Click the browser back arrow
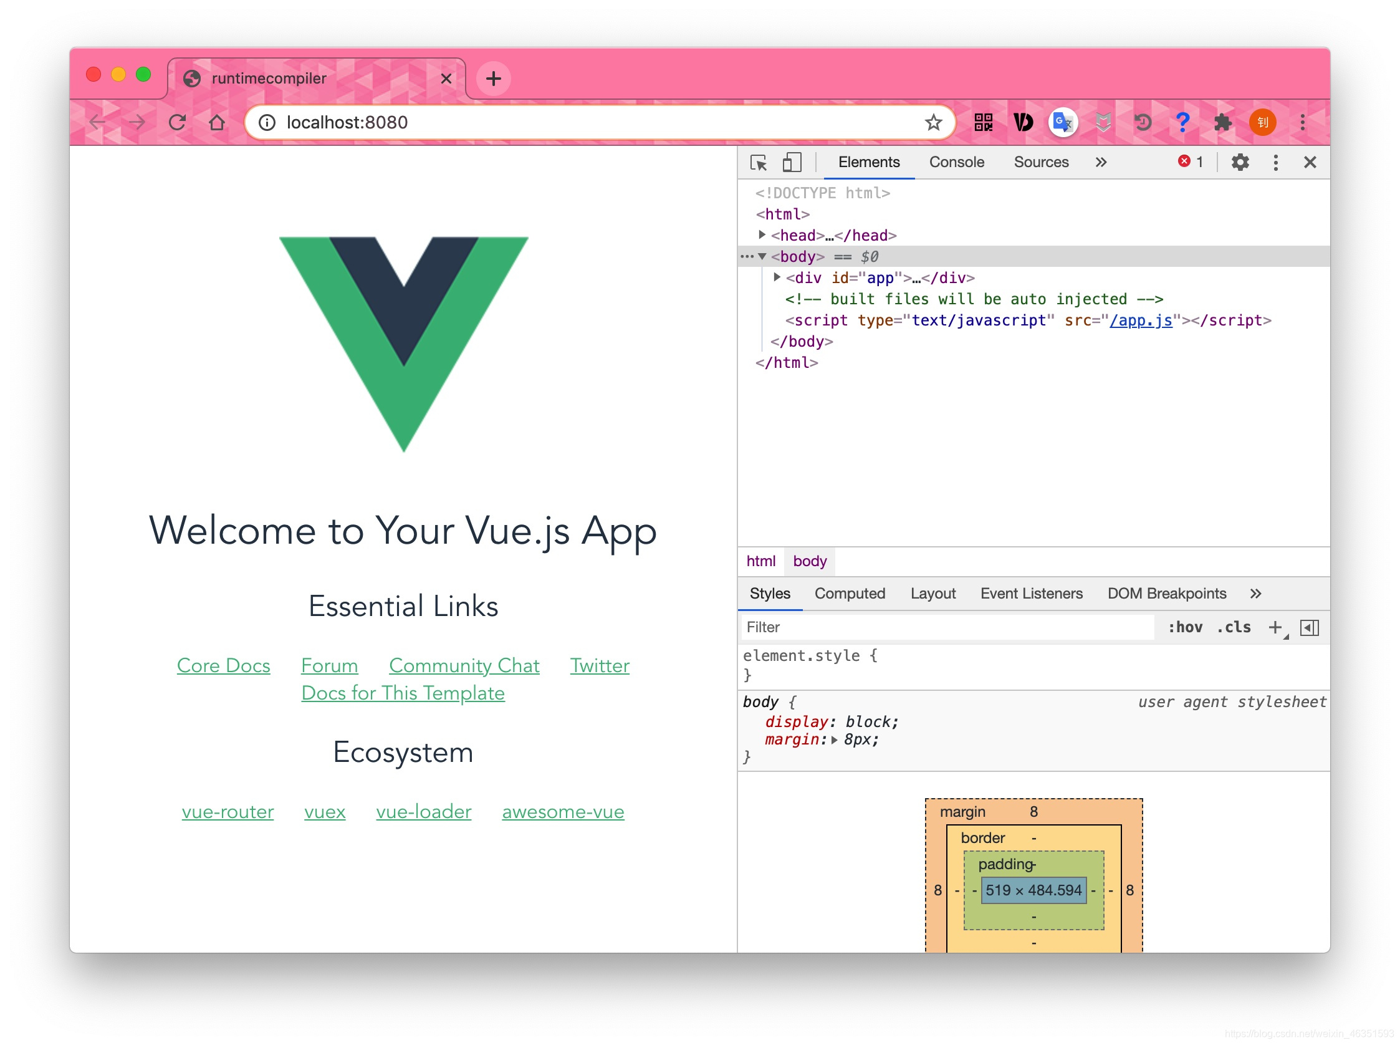This screenshot has height=1045, width=1400. point(97,122)
